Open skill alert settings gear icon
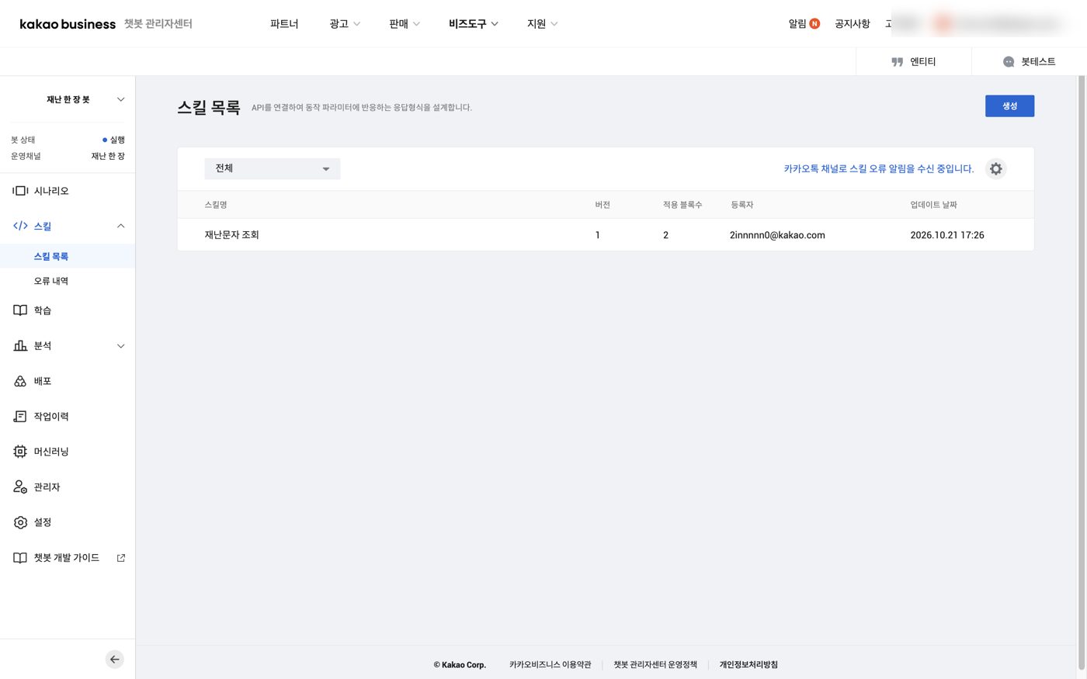The height and width of the screenshot is (679, 1087). pos(996,169)
